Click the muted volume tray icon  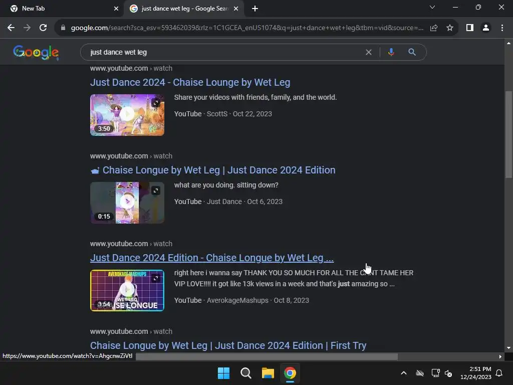pos(448,373)
